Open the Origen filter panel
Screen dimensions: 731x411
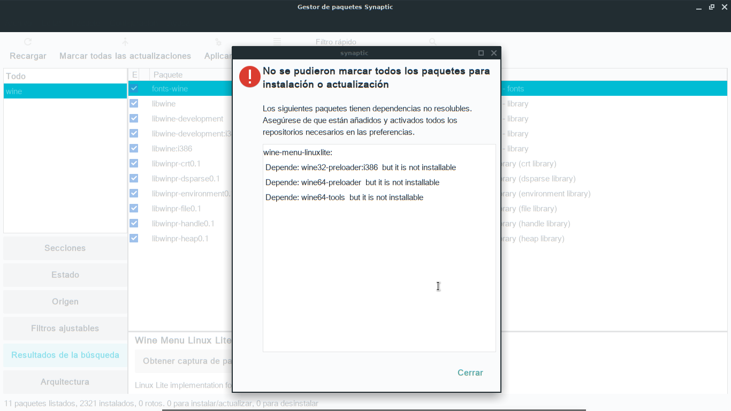pyautogui.click(x=65, y=301)
